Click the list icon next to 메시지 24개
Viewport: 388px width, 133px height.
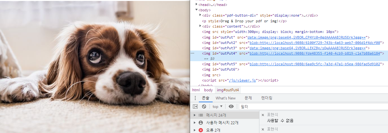[x=201, y=115]
